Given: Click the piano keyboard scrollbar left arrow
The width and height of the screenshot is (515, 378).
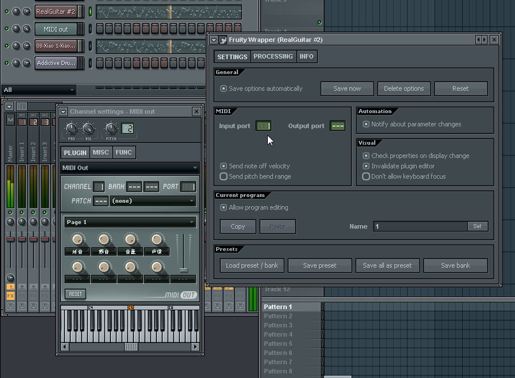Looking at the screenshot, I should point(65,347).
